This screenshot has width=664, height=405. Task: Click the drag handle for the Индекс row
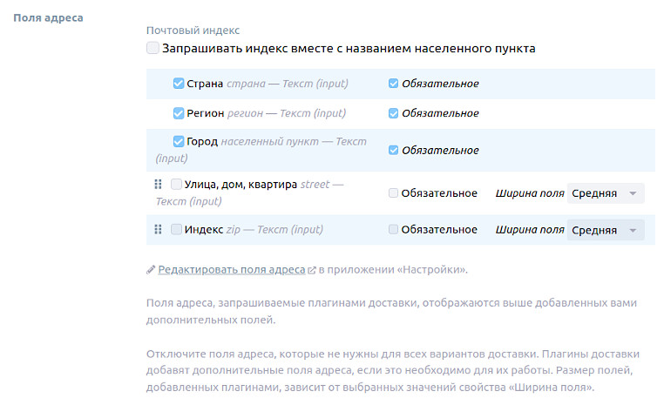click(158, 229)
